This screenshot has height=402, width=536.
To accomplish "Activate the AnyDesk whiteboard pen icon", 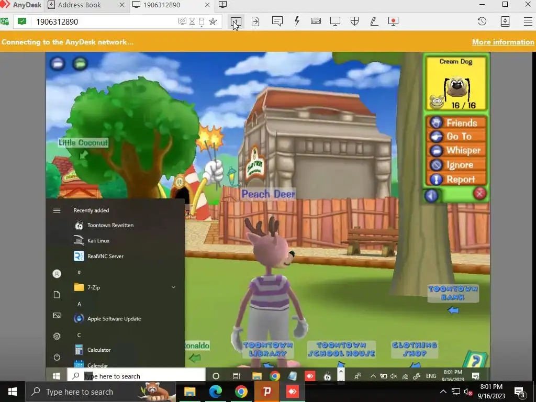I will tap(374, 21).
